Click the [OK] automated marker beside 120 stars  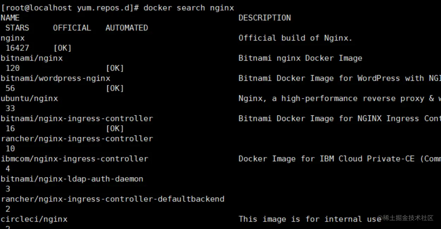click(x=115, y=68)
